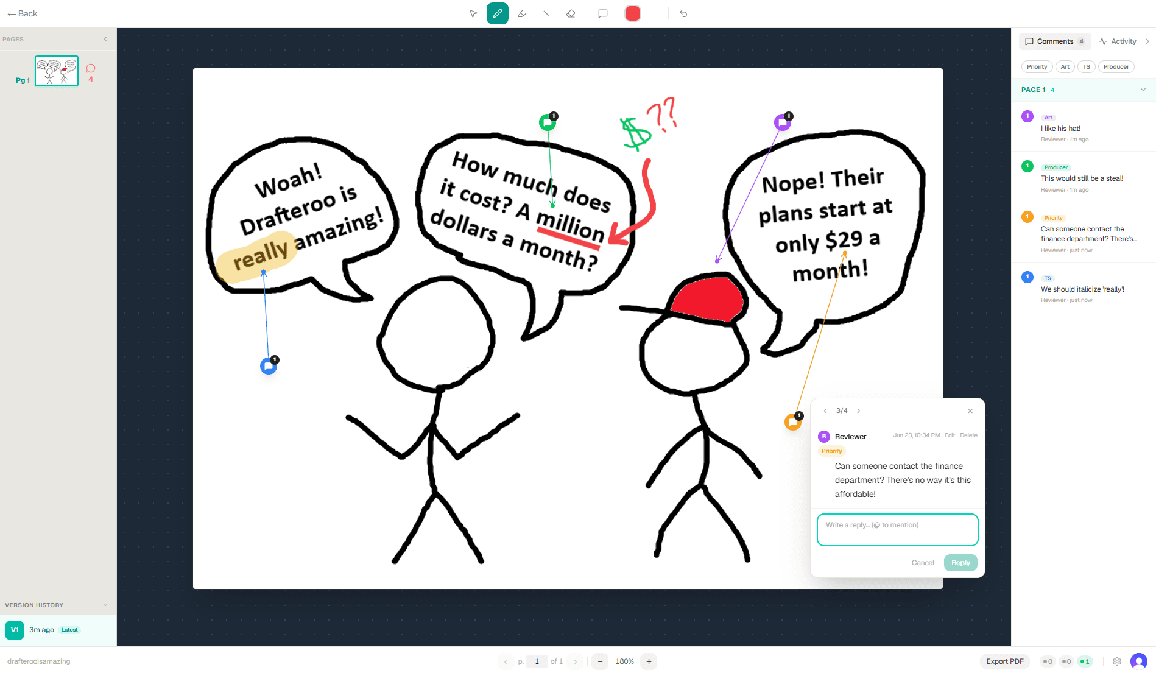Screen dimensions: 1156x673
Task: Click the blue avatar of the TS comment
Action: click(1027, 277)
